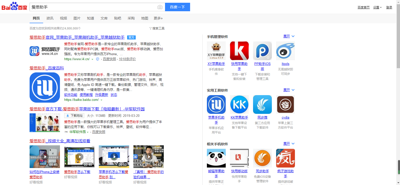Open 爱思助手官网 result title
Screen dimensions: 400x185
tap(77, 37)
